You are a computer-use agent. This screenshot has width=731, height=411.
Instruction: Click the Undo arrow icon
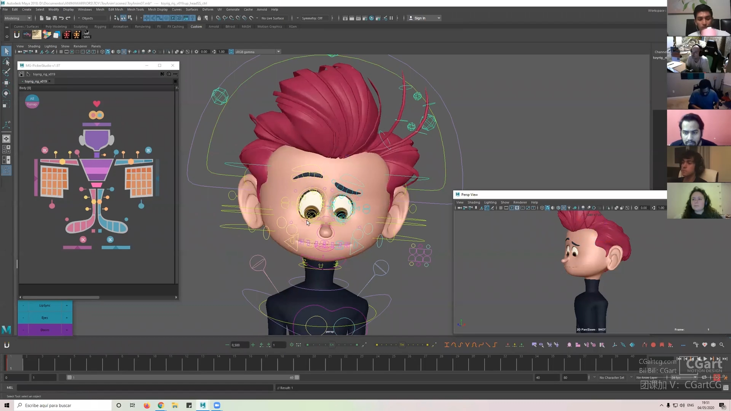point(61,18)
